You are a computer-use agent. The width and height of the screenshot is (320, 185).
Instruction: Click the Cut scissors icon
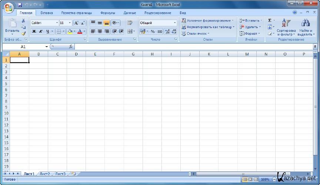23,21
